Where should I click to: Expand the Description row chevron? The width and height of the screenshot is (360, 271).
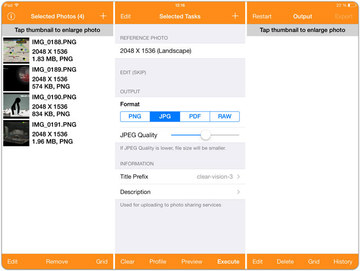pyautogui.click(x=239, y=192)
